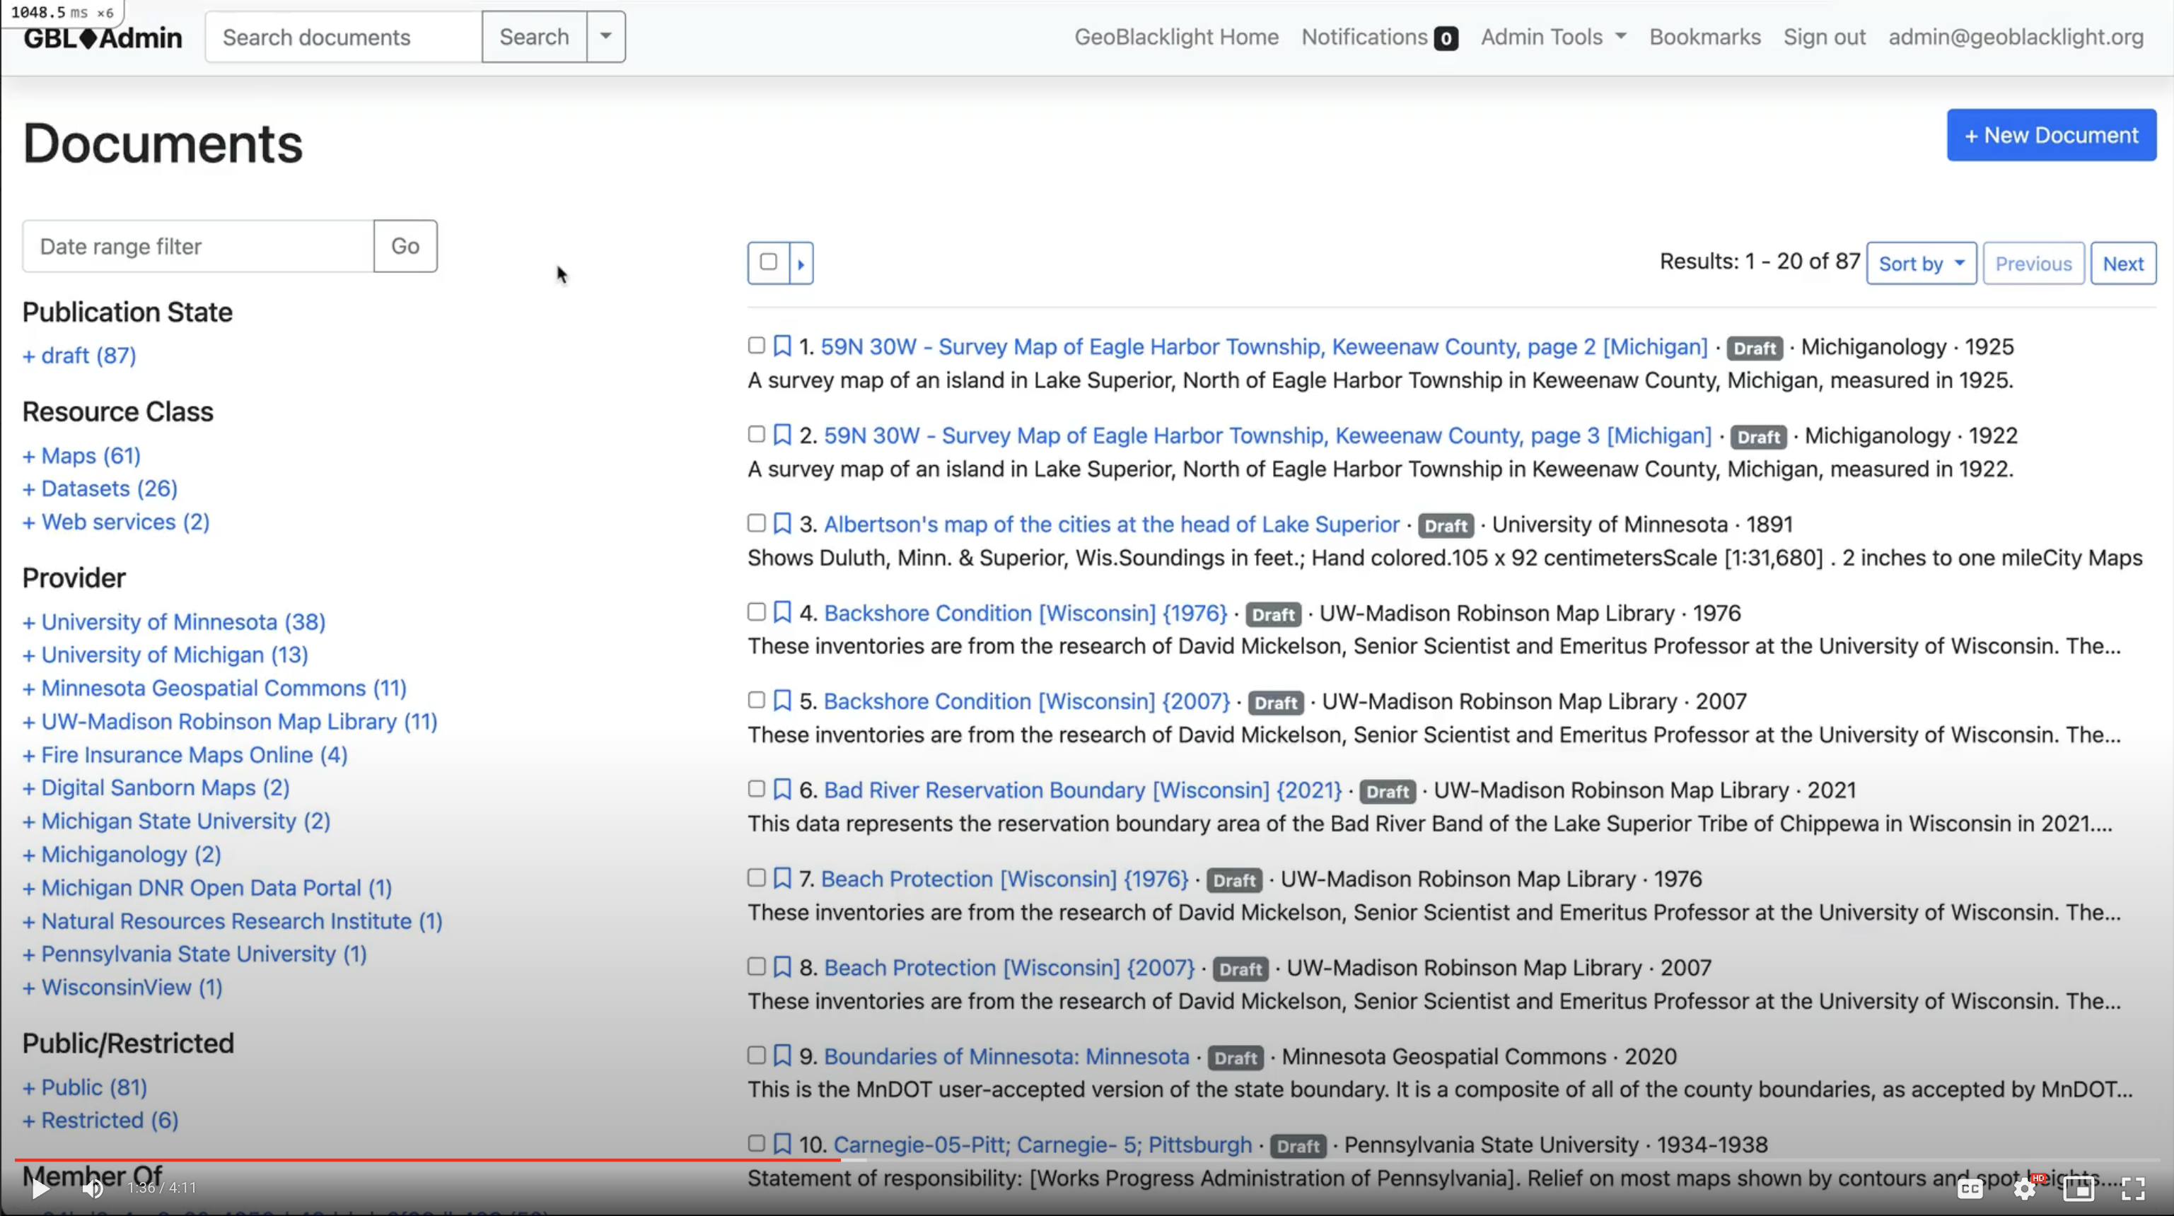
Task: Toggle closed captions on video player
Action: coord(1970,1189)
